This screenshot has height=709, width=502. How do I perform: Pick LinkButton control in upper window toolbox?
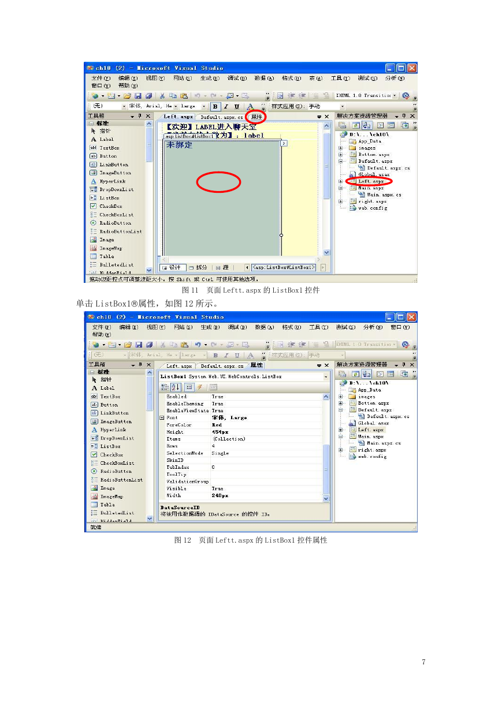[110, 165]
